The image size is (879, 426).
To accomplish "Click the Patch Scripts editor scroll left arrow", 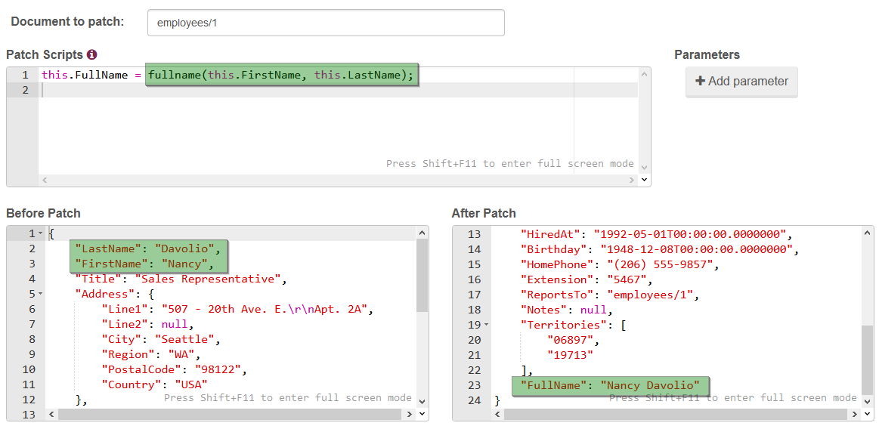I will pos(45,180).
